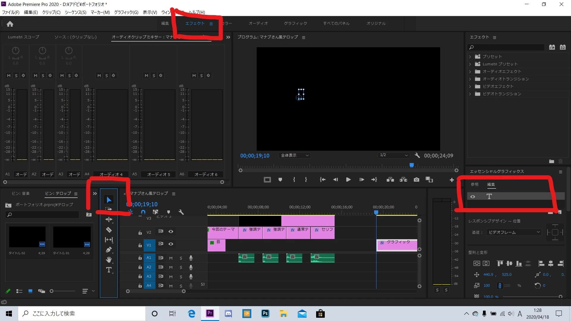Image resolution: width=571 pixels, height=321 pixels.
Task: Open the program monitor wrench settings
Action: click(x=417, y=155)
